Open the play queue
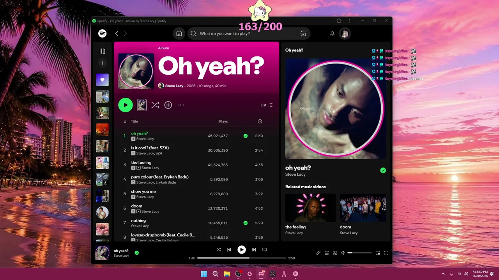Image resolution: width=499 pixels, height=280 pixels. pos(327,253)
